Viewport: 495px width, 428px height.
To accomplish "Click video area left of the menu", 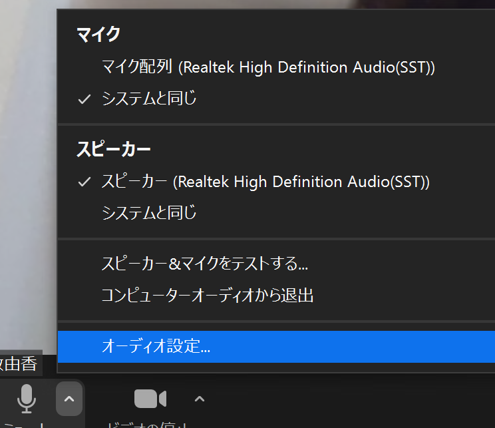I will 27,200.
